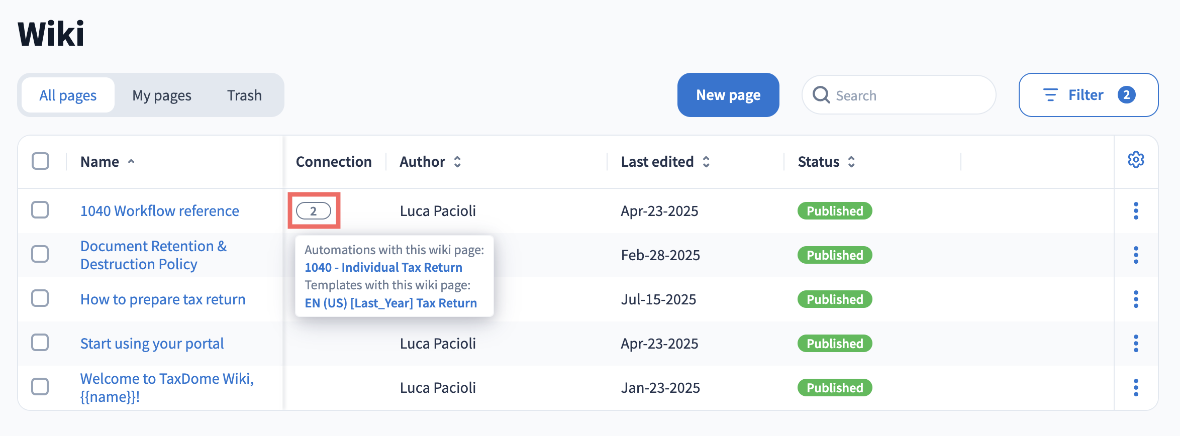The image size is (1180, 436).
Task: Open actions menu for How to prepare tax return
Action: coord(1136,299)
